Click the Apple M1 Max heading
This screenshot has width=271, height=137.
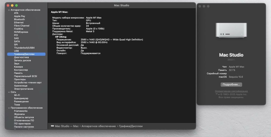pos(59,12)
